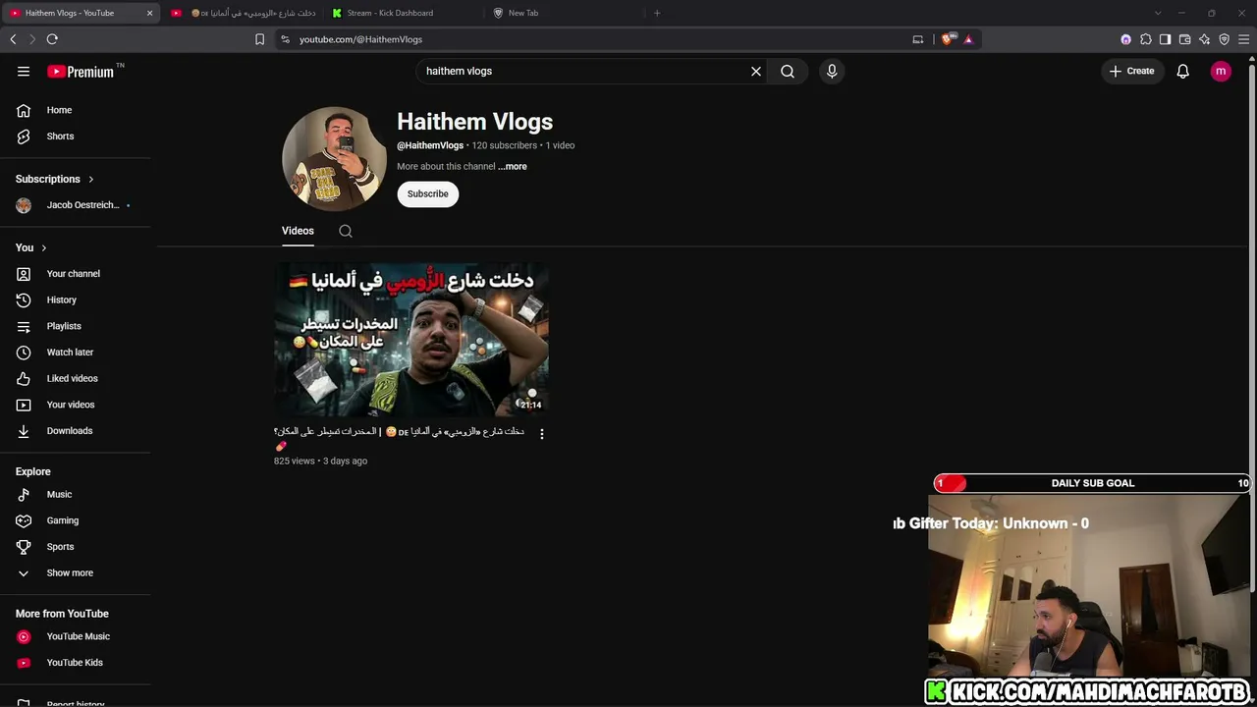This screenshot has width=1257, height=707.
Task: Open the purple extension icon
Action: tap(1125, 39)
